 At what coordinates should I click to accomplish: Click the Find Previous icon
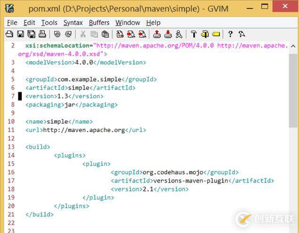click(x=142, y=34)
